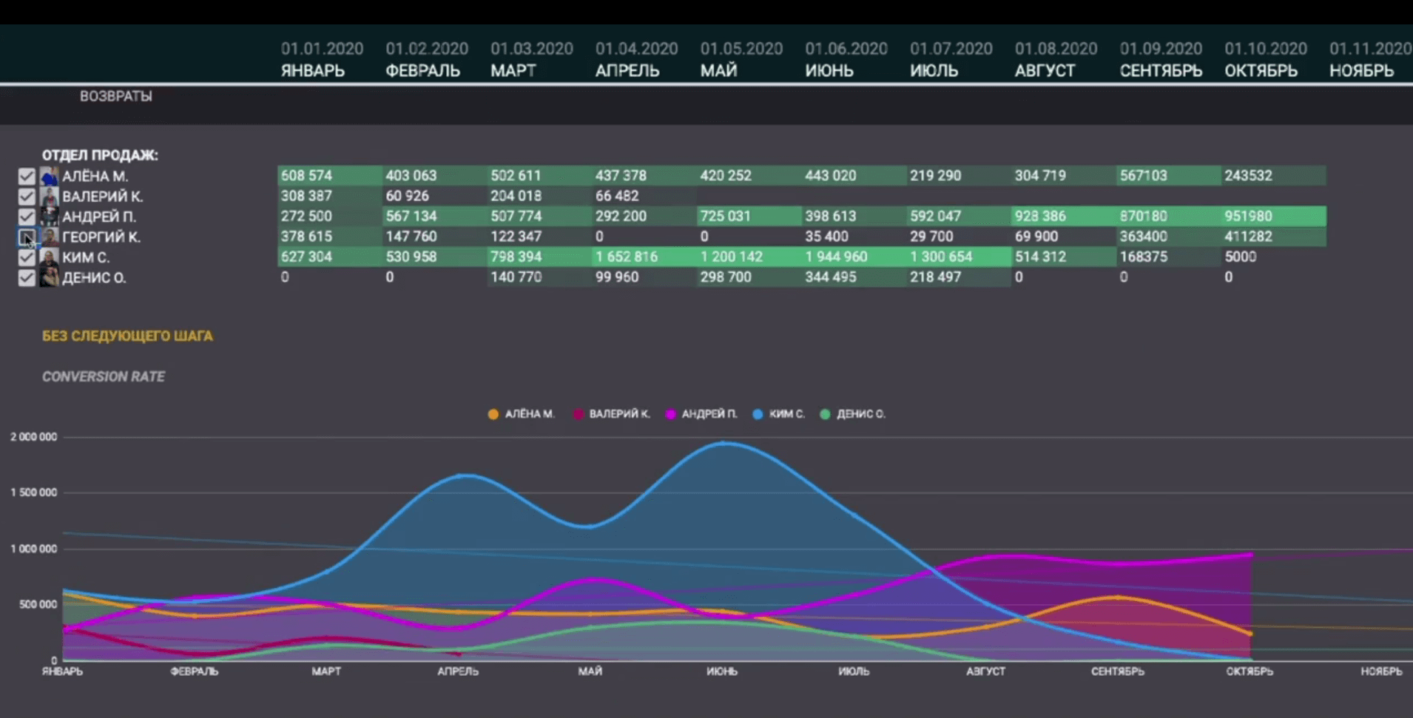
Task: Select the Сентябрь 01.09.2020 column header
Action: 1161,60
